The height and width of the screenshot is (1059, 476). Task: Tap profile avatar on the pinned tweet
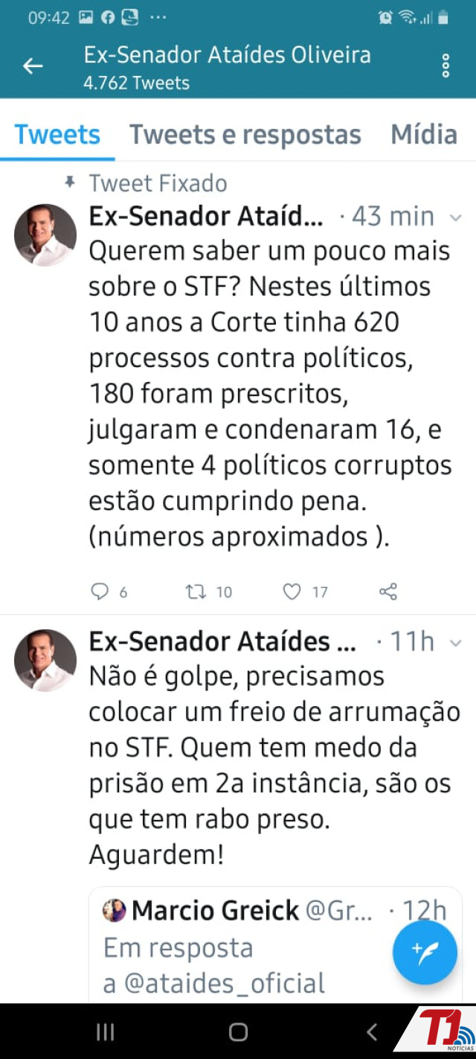click(45, 235)
